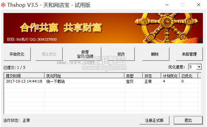The height and width of the screenshot is (127, 207).
Task: Click the 旺旺 QQ contact text in banner
Action: click(32, 39)
